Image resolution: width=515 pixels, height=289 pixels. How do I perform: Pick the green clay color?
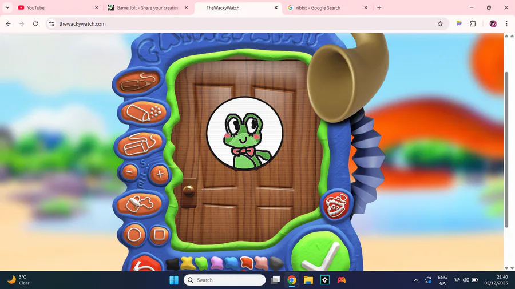[201, 263]
